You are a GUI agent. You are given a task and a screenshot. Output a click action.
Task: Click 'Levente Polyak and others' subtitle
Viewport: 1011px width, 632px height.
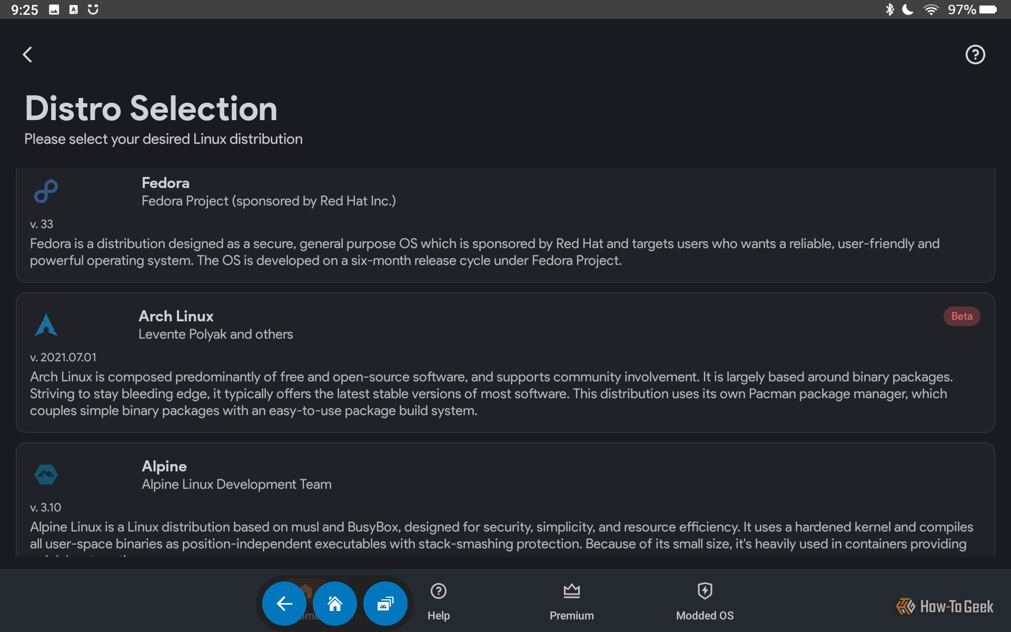[x=216, y=334]
